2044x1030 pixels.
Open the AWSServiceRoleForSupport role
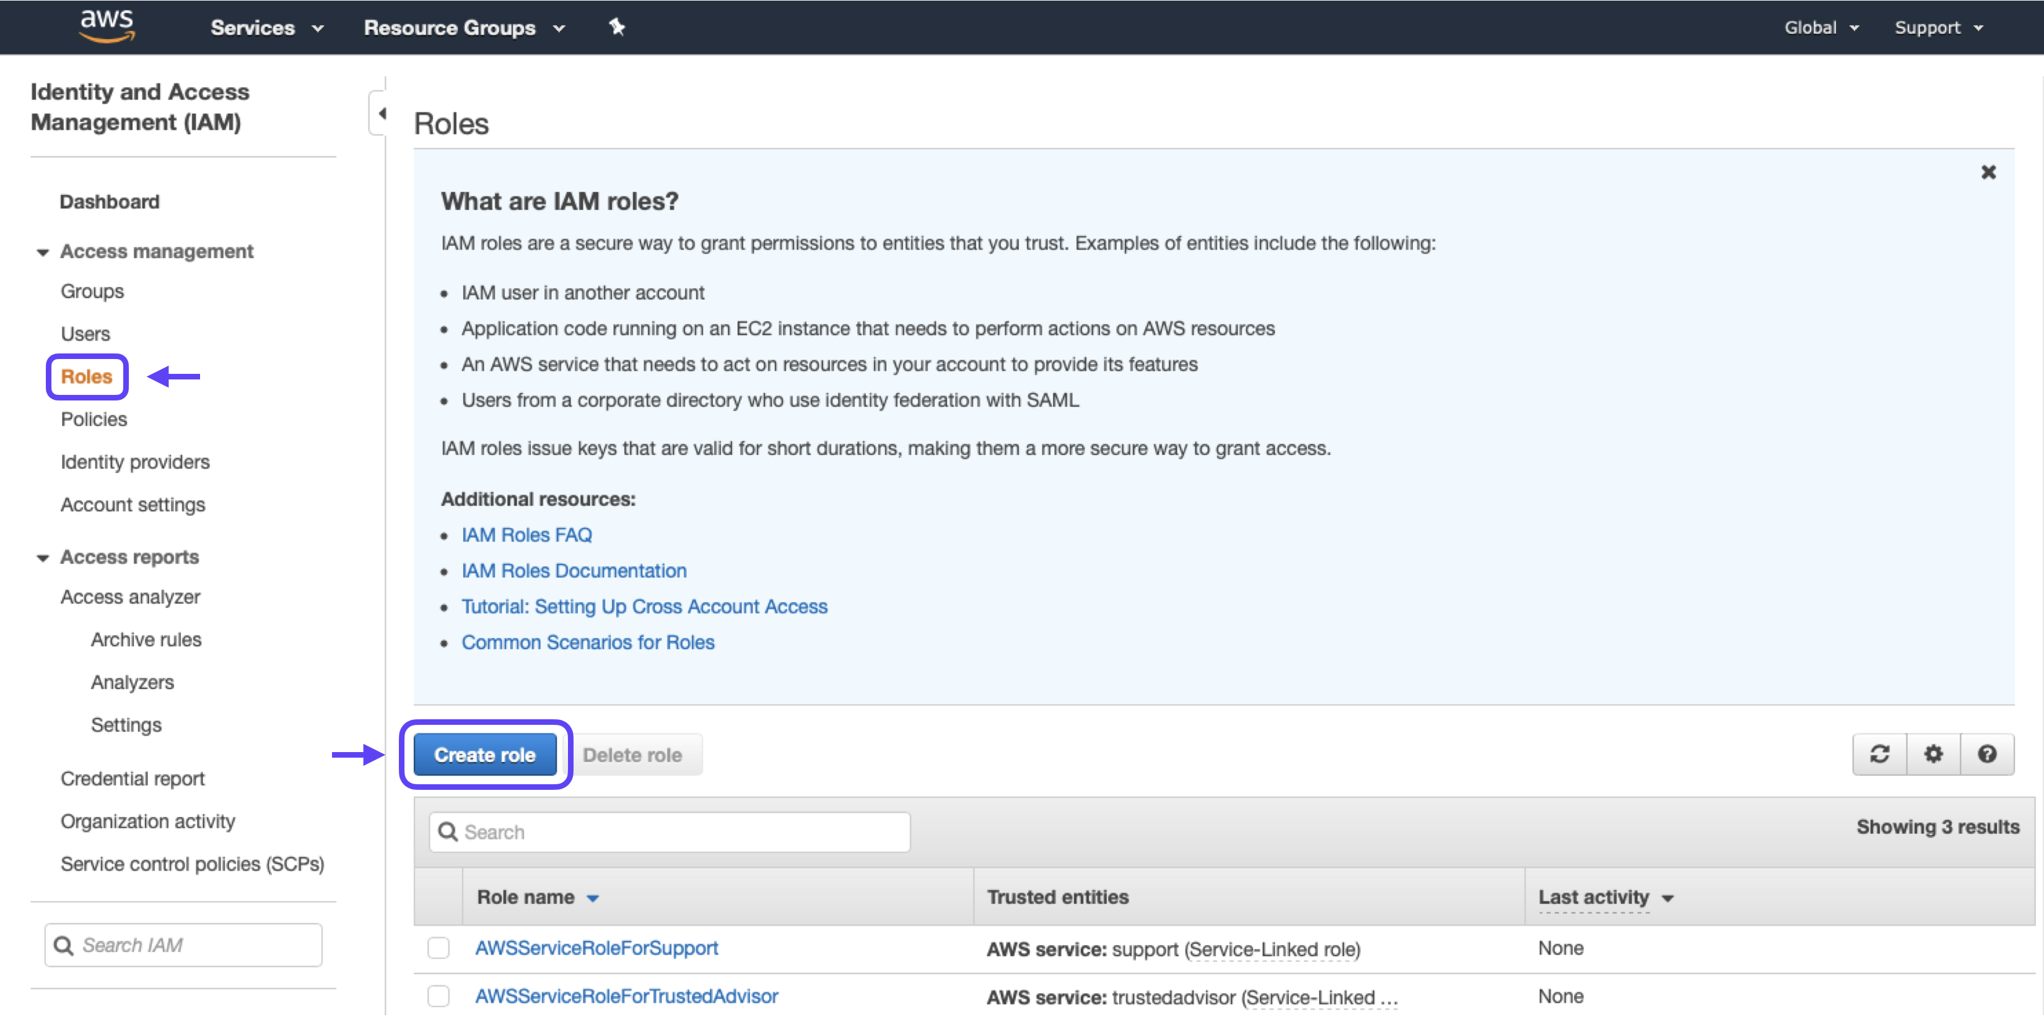pos(596,948)
